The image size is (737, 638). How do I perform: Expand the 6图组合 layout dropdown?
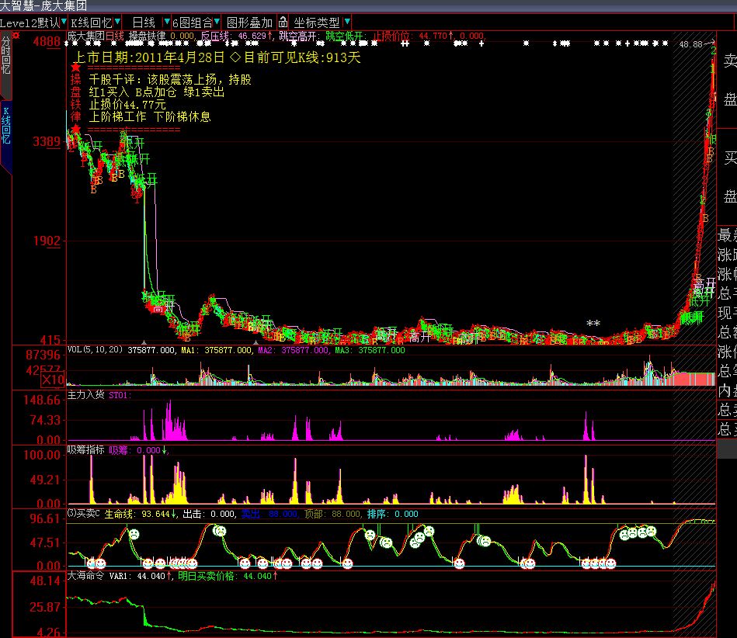point(217,23)
